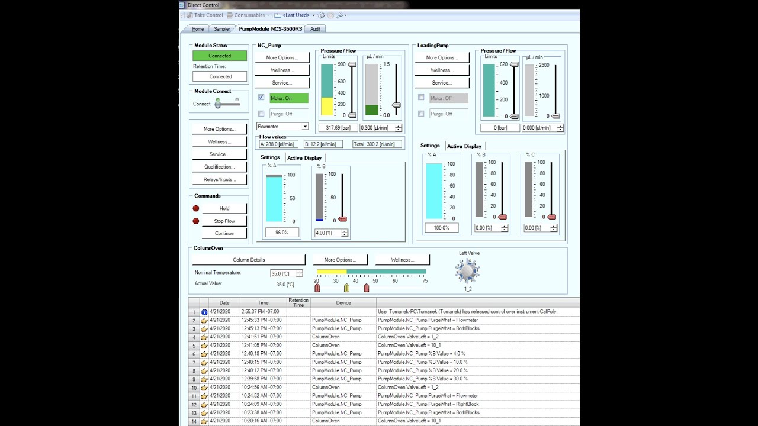Click the panel layout icon before Last Used
The height and width of the screenshot is (426, 758).
(278, 15)
